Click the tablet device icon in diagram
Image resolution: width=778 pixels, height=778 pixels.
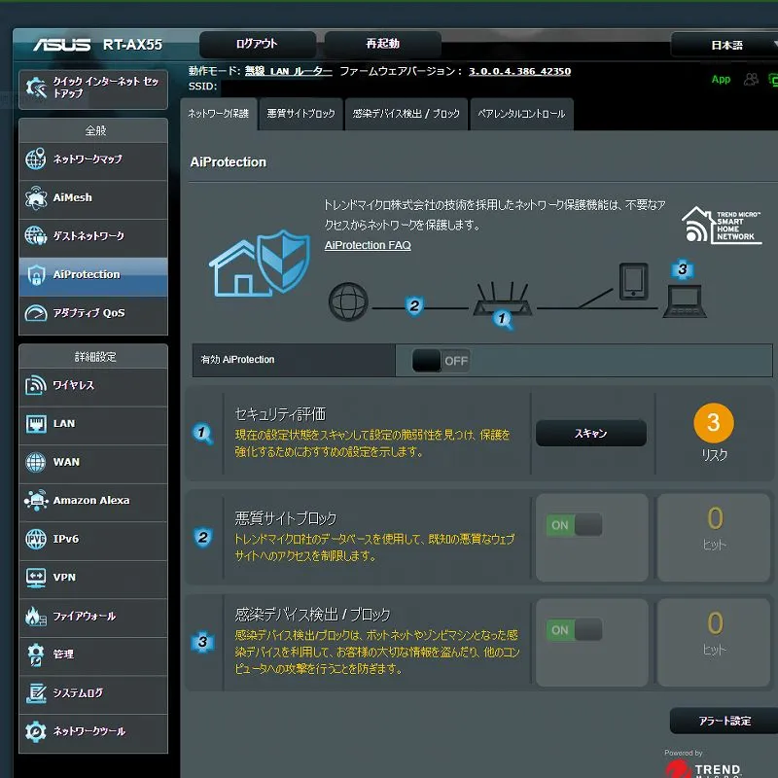click(x=634, y=281)
